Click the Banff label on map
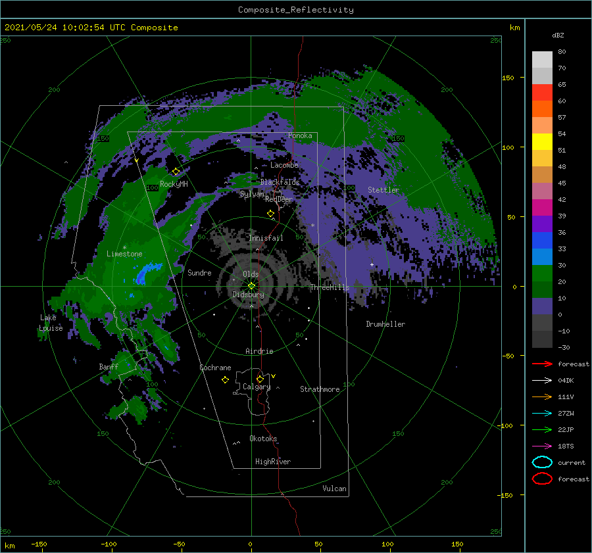This screenshot has height=553, width=592. tap(109, 366)
